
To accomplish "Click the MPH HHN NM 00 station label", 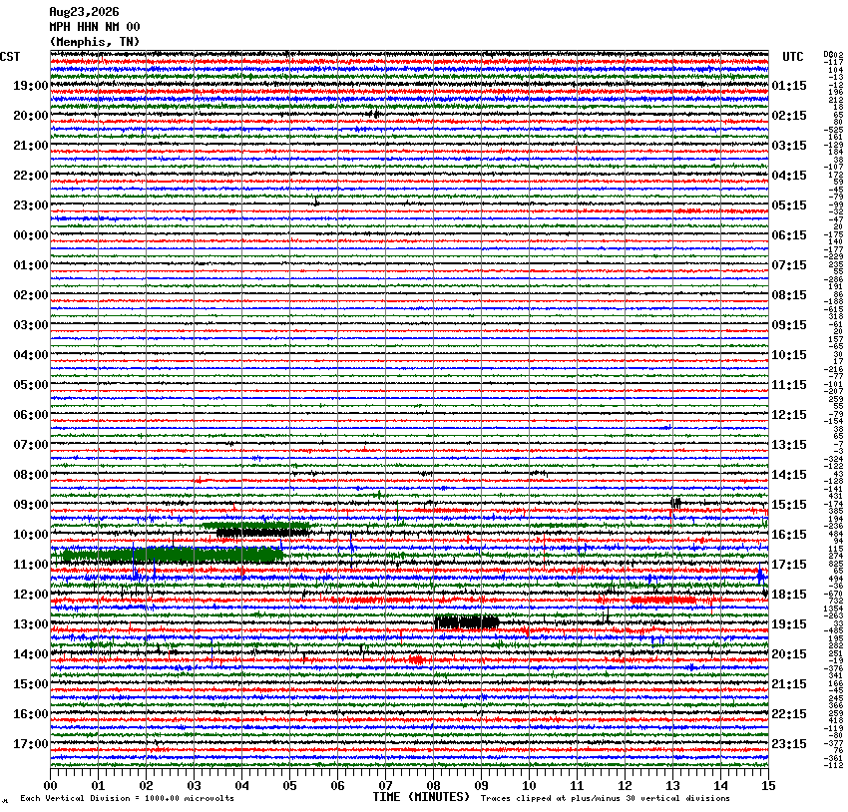I will [x=95, y=27].
